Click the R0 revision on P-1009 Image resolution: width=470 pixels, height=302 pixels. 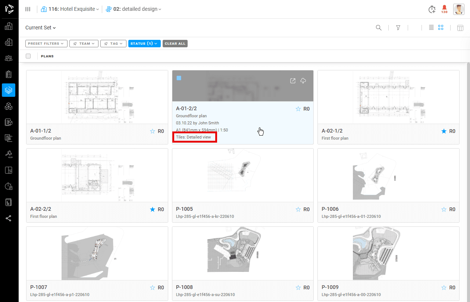pyautogui.click(x=452, y=287)
